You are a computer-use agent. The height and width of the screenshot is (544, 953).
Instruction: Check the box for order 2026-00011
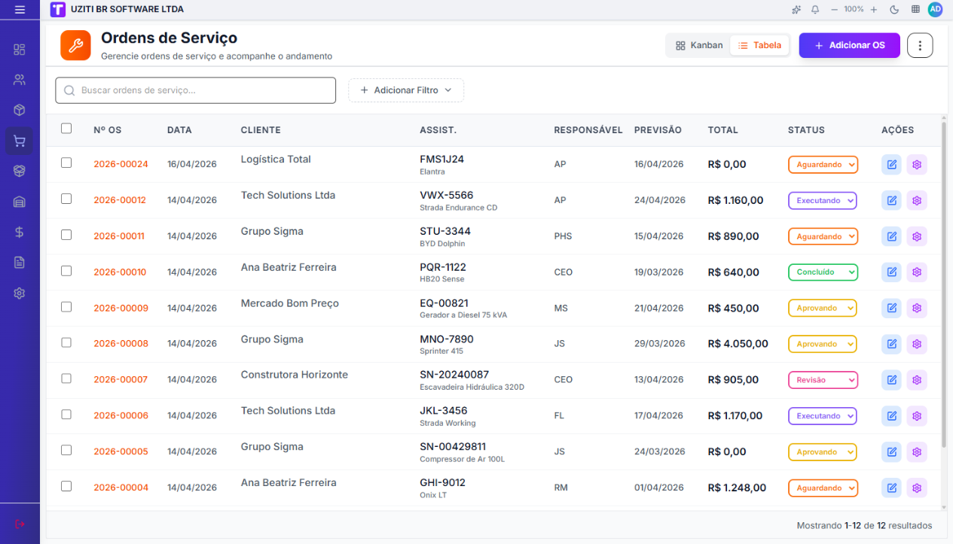tap(66, 235)
